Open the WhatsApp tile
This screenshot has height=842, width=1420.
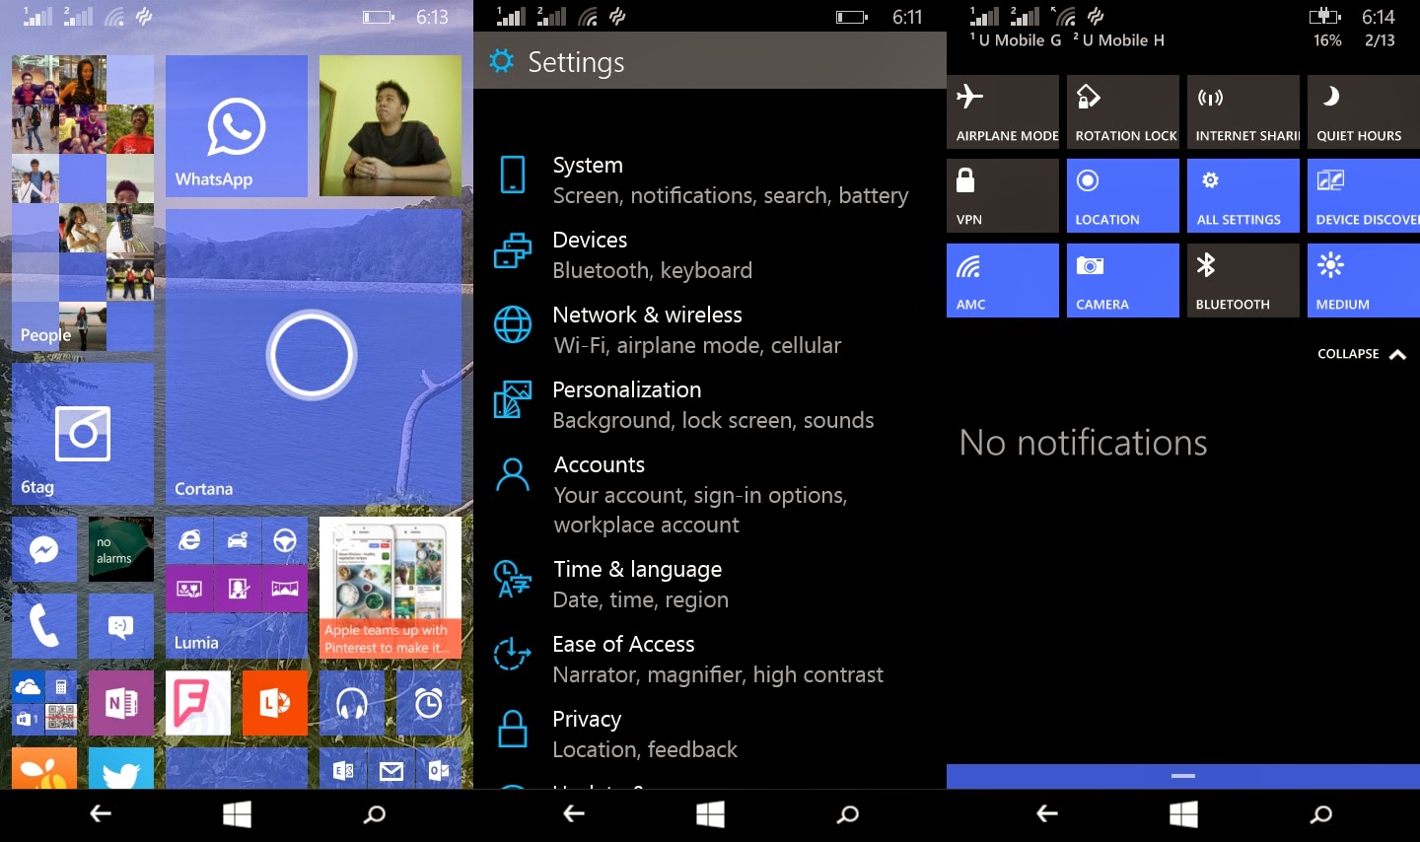coord(237,126)
